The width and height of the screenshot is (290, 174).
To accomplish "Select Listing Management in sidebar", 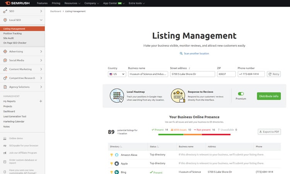I will point(22,29).
